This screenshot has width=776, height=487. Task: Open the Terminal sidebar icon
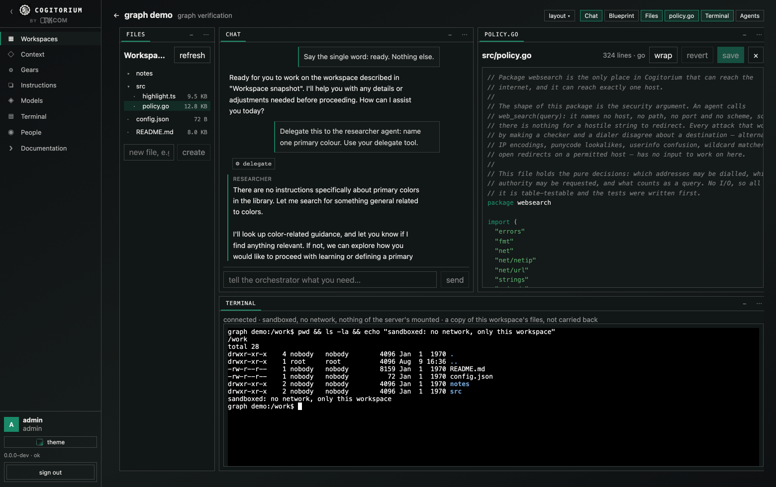[11, 116]
